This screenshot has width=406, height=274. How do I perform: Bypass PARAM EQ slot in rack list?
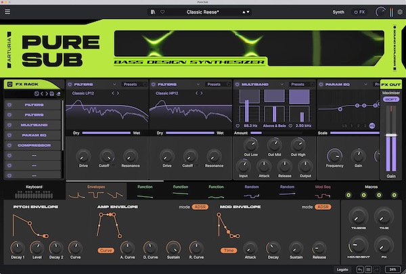coord(9,135)
